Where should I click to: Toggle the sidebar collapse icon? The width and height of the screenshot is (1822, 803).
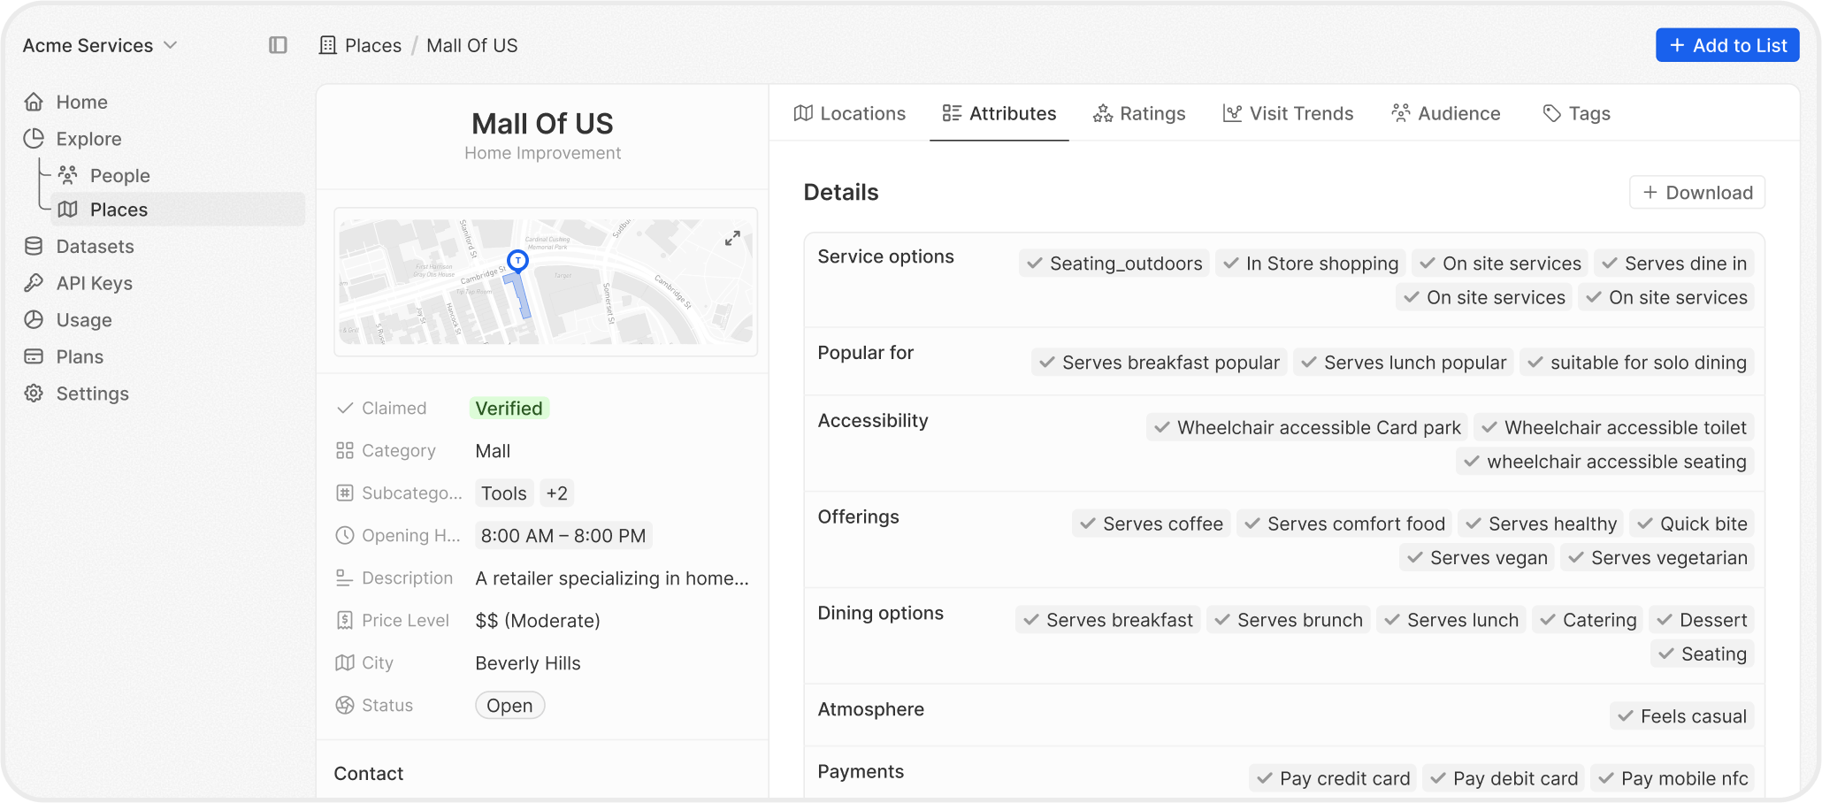[278, 45]
